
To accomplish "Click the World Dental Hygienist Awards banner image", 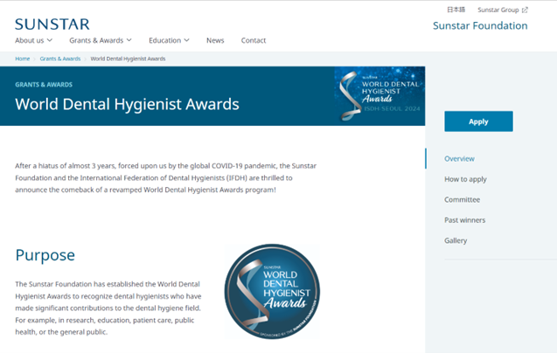I will tap(379, 96).
